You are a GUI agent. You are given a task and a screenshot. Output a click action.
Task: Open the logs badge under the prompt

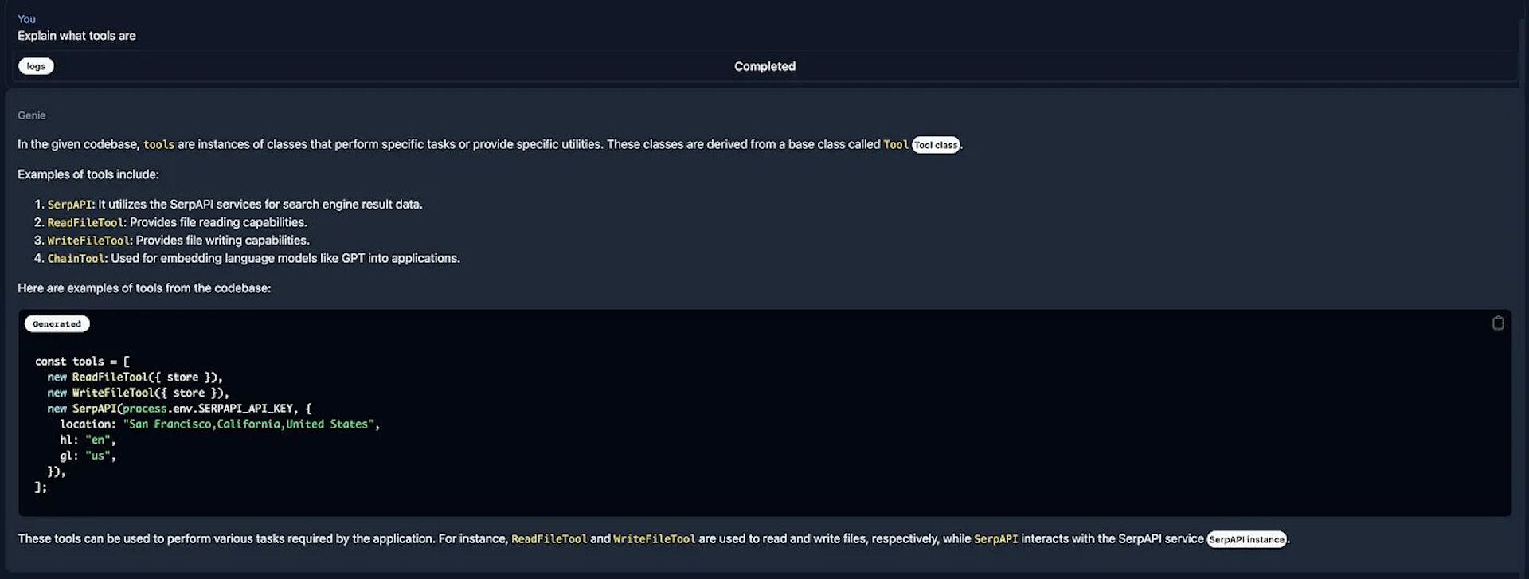[x=36, y=66]
